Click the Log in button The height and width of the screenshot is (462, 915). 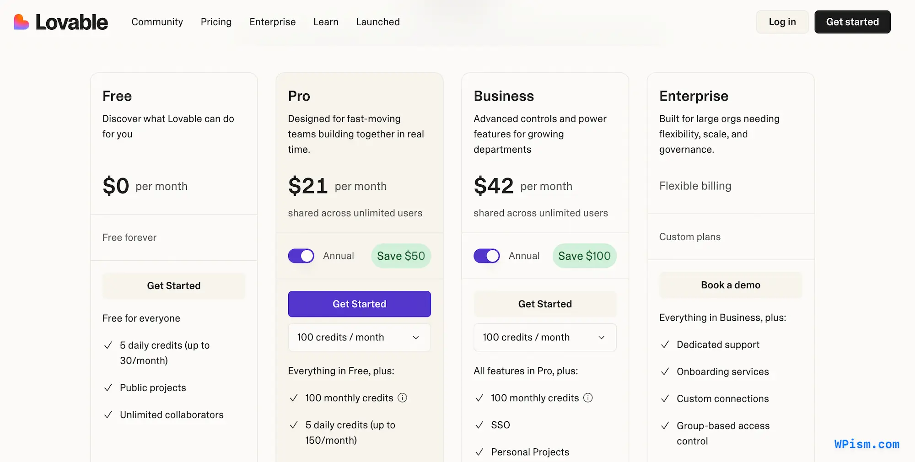click(782, 21)
